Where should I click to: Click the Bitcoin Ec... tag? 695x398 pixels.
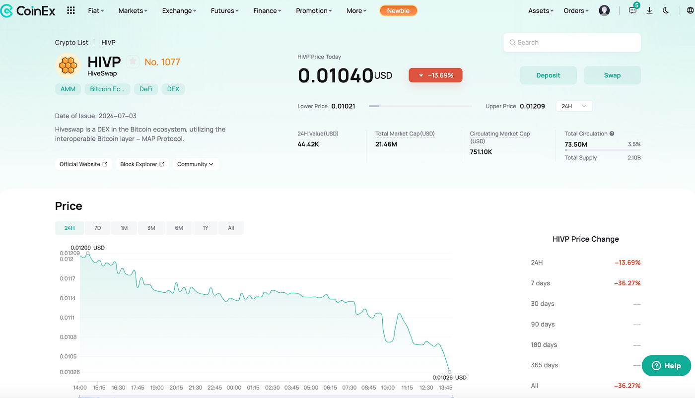107,89
